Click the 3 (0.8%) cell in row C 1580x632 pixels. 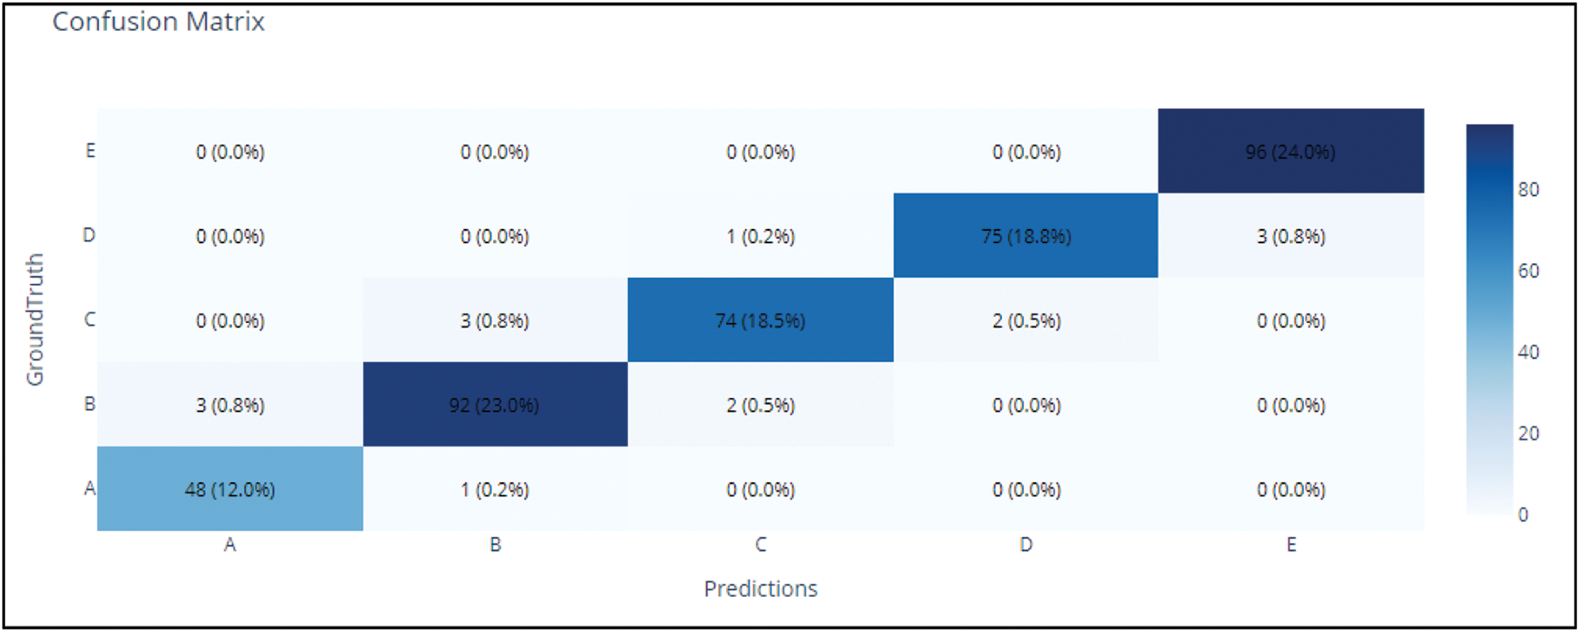[x=495, y=321]
